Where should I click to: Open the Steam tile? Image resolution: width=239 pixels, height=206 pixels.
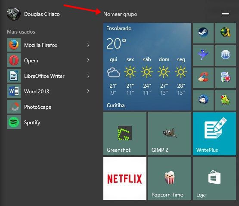[203, 33]
